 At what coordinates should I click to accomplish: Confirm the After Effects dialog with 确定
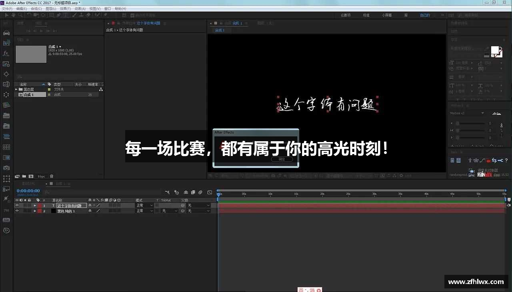coord(282,159)
